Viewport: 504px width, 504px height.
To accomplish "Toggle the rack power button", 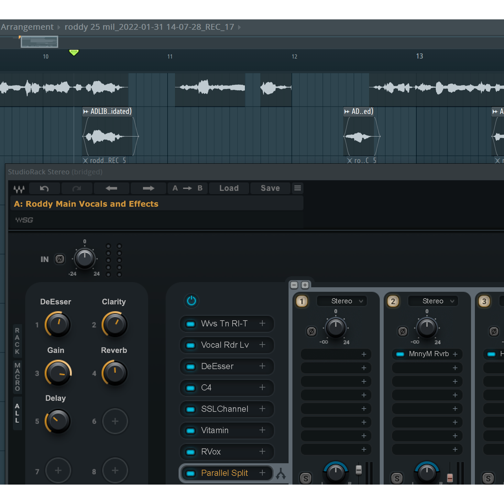I will 192,301.
